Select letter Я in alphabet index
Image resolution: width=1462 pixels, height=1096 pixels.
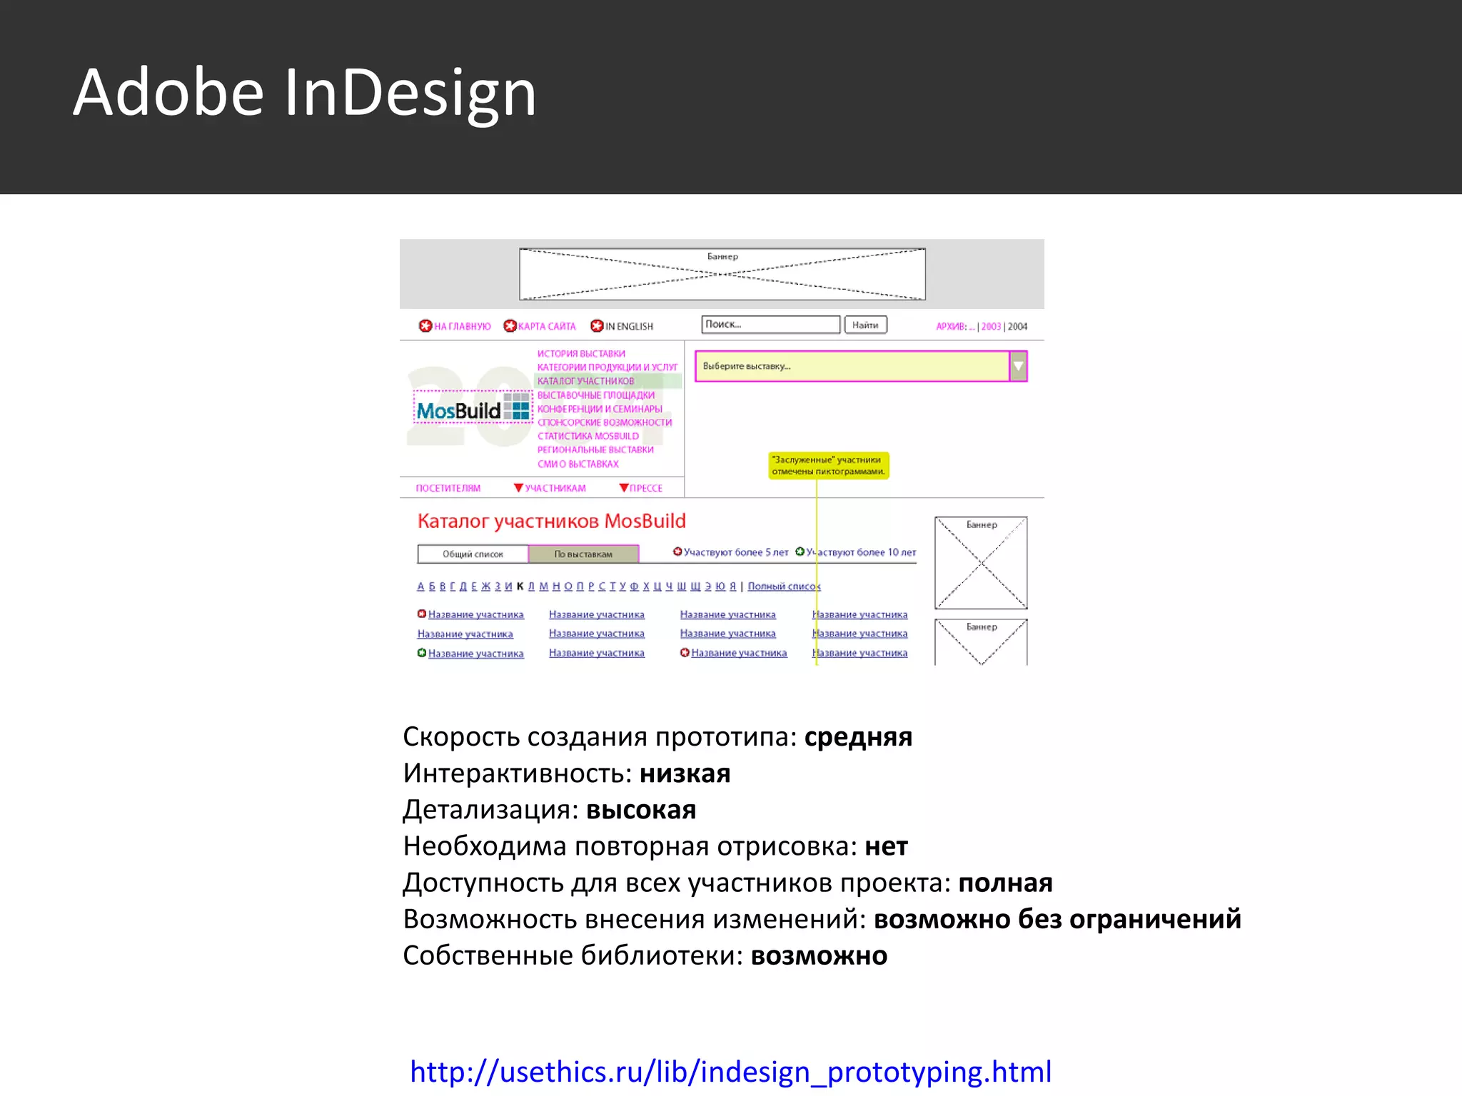point(732,587)
